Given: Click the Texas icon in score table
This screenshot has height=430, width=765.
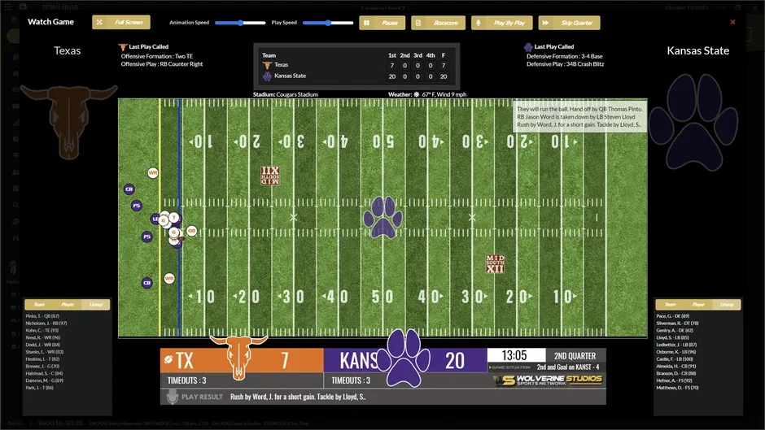Looking at the screenshot, I should click(267, 65).
